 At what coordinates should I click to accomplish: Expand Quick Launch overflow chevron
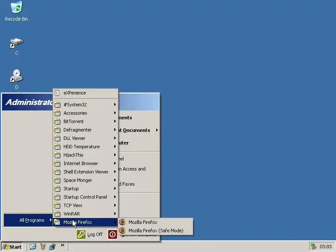click(x=62, y=245)
